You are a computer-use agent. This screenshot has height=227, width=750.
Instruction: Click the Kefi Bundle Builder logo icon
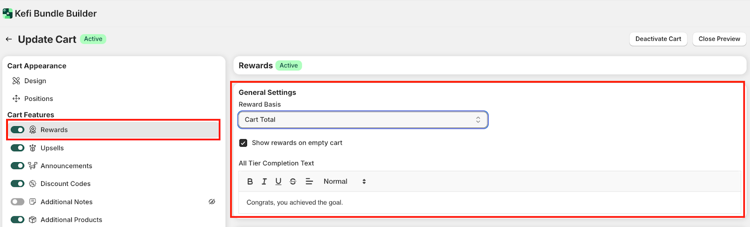coord(7,14)
